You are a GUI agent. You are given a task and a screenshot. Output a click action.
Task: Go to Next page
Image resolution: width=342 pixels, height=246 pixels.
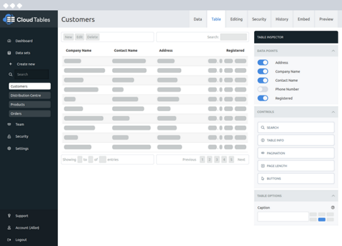pyautogui.click(x=241, y=160)
